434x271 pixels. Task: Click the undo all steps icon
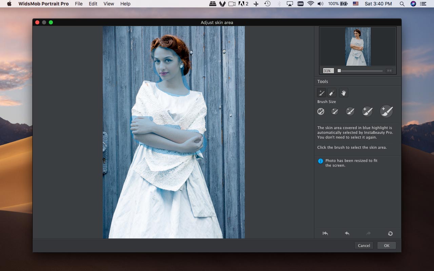[325, 233]
